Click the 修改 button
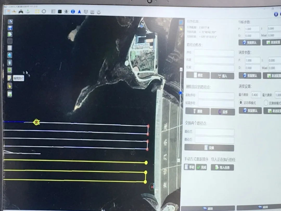Screen dimensions: 281x211 point(198,75)
